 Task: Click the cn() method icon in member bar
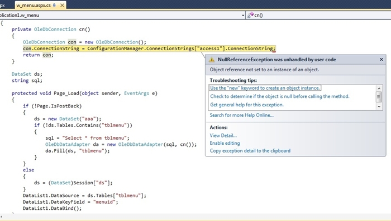pos(250,15)
